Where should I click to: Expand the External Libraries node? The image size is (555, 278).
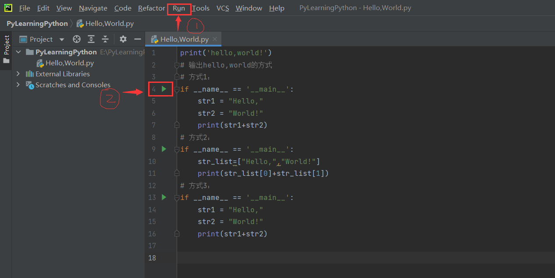(x=18, y=74)
